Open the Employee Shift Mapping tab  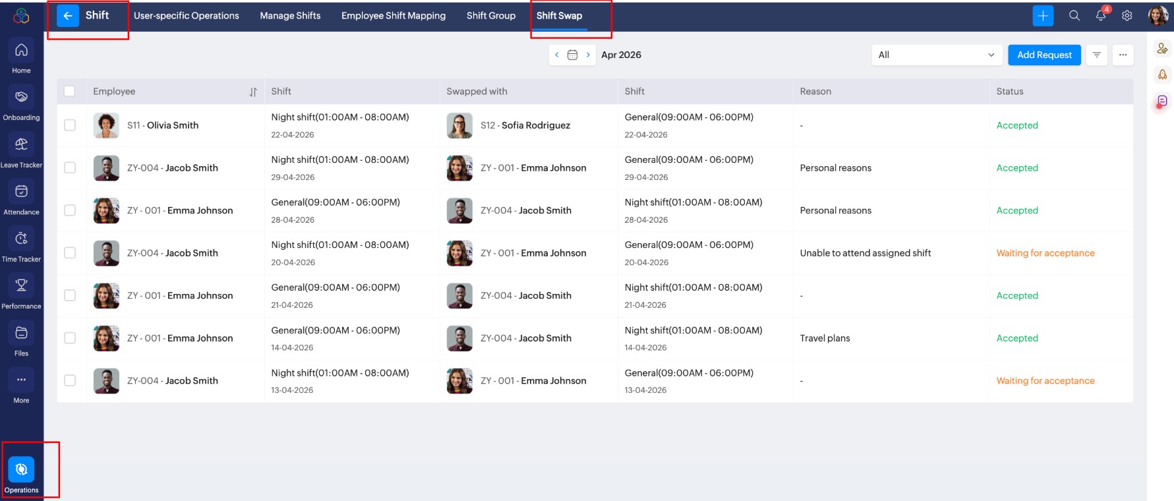(393, 16)
